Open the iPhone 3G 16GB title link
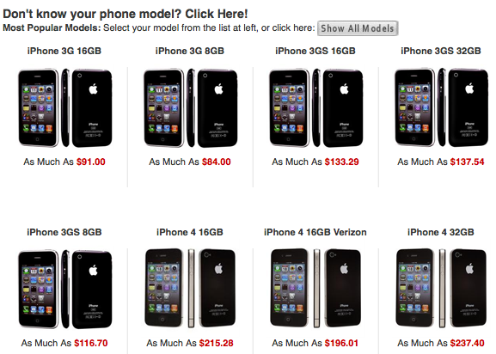 [x=64, y=51]
